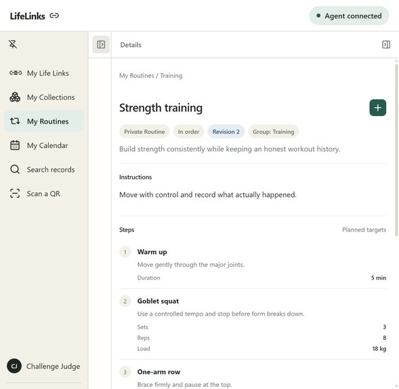Click the Group: Training tag
Screen dimensions: 399x389
point(273,132)
